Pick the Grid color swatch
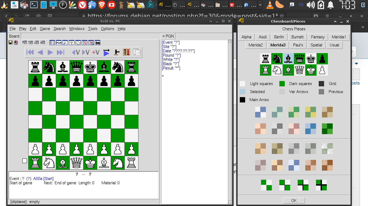 (321, 84)
